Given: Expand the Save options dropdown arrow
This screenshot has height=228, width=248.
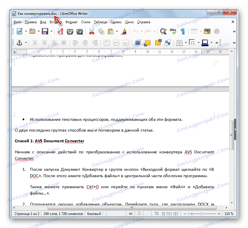Looking at the screenshot, I should point(51,31).
